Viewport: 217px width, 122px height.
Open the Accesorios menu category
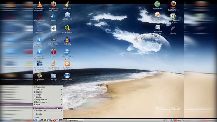pos(48,87)
